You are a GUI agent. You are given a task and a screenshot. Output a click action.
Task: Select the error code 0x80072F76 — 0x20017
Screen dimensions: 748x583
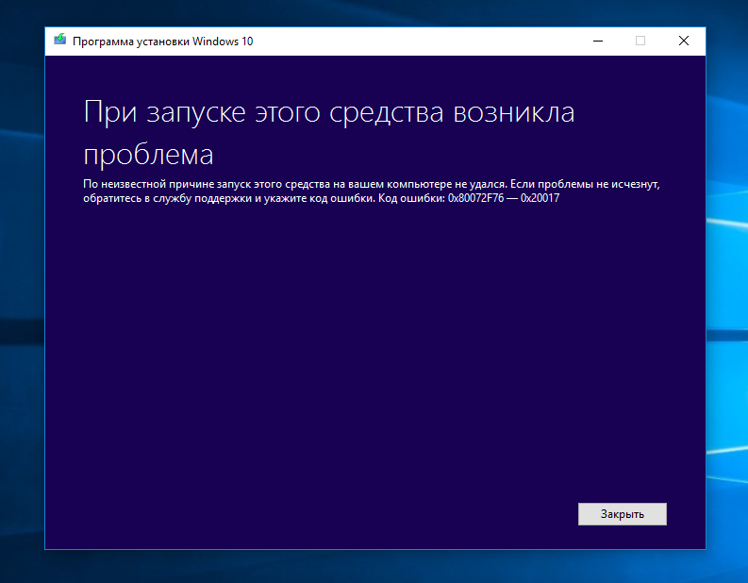pyautogui.click(x=504, y=198)
